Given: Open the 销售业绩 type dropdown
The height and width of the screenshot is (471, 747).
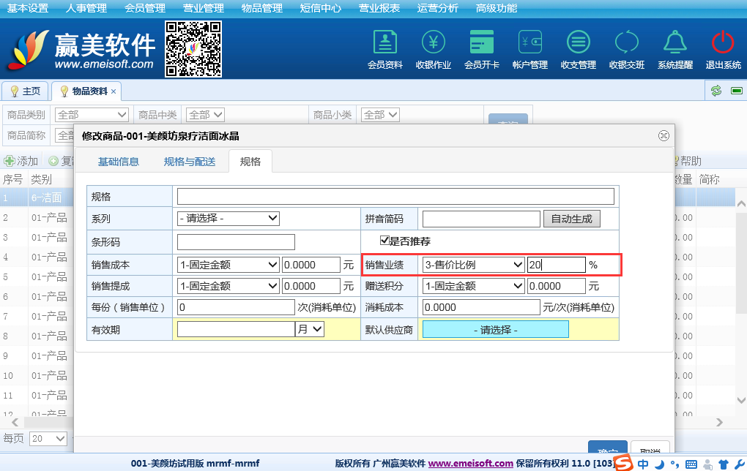Looking at the screenshot, I should pos(474,265).
